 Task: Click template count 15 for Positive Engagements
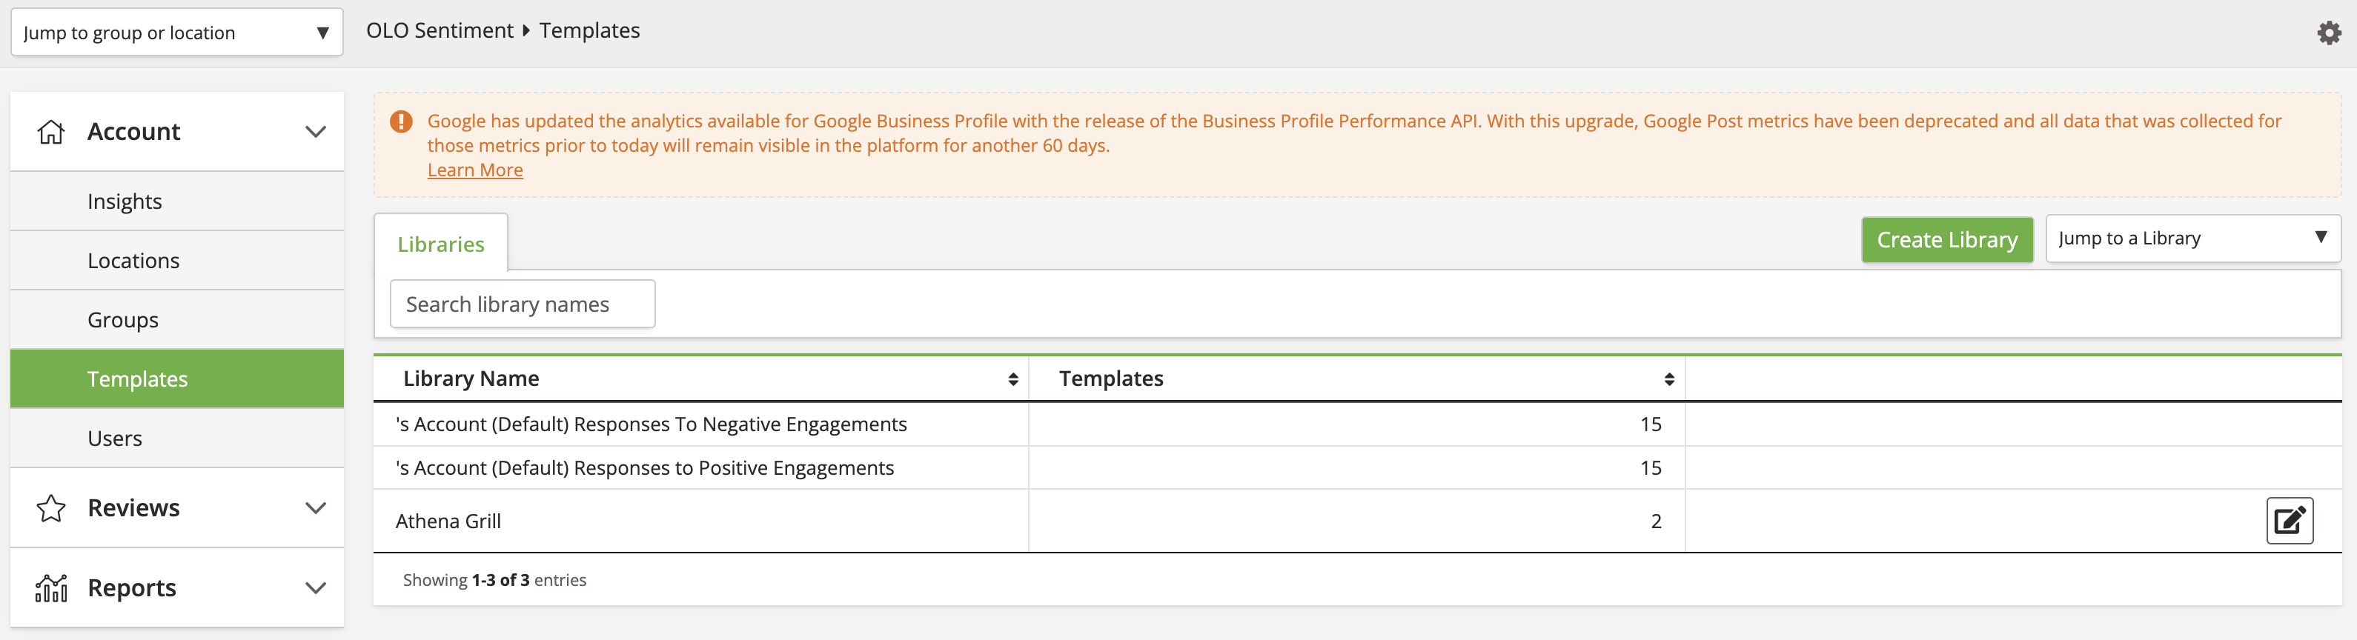point(1650,468)
